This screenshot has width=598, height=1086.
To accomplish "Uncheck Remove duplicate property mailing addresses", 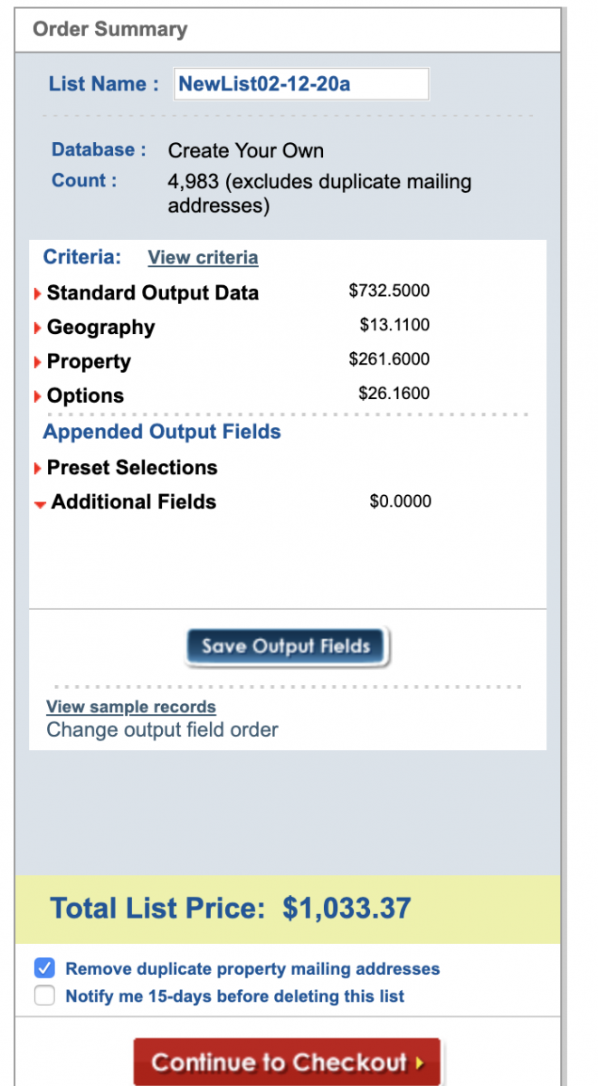I will point(44,968).
